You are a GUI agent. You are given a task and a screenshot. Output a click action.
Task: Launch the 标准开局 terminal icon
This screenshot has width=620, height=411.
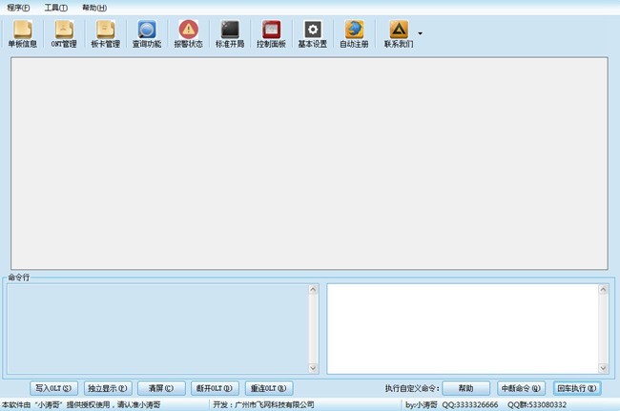[230, 34]
